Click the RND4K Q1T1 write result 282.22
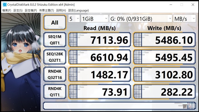 [164, 92]
